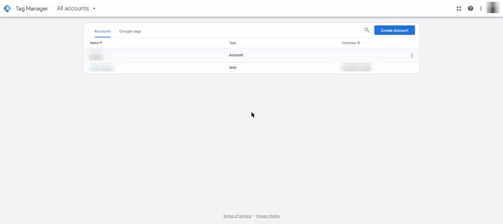Click the Create Account button
Image resolution: width=503 pixels, height=224 pixels.
[x=394, y=30]
